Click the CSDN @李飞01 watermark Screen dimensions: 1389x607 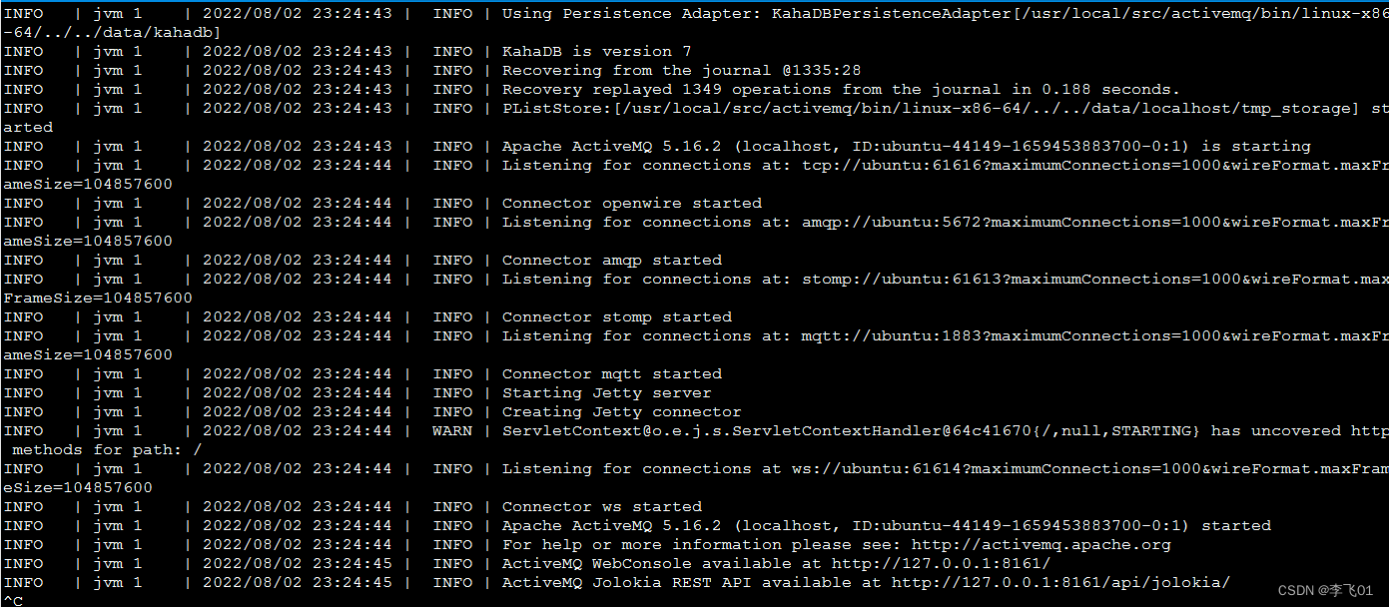[1326, 590]
